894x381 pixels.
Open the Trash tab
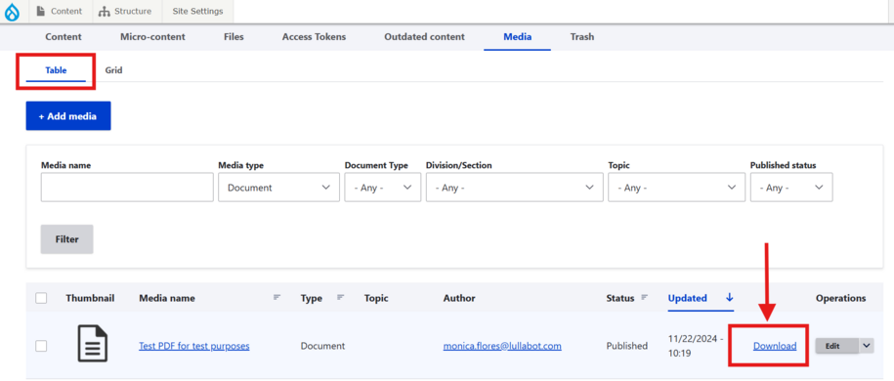coord(582,36)
